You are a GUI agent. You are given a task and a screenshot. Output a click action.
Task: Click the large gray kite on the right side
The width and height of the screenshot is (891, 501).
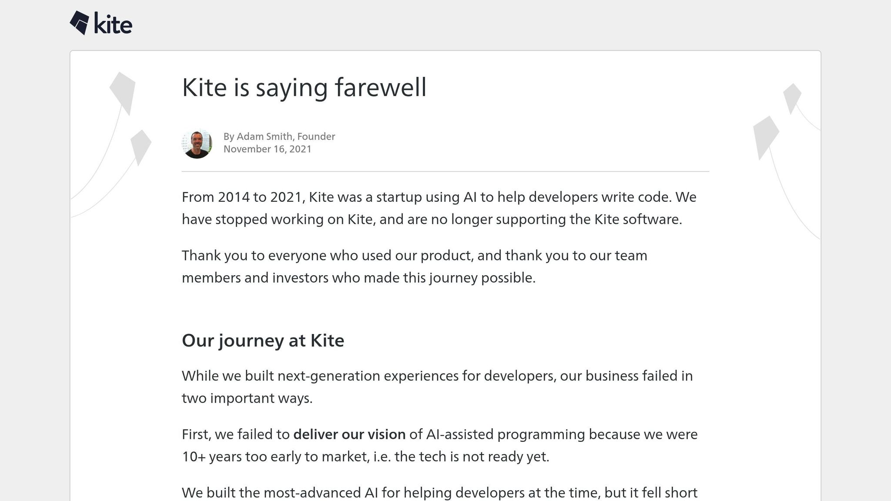tap(766, 137)
